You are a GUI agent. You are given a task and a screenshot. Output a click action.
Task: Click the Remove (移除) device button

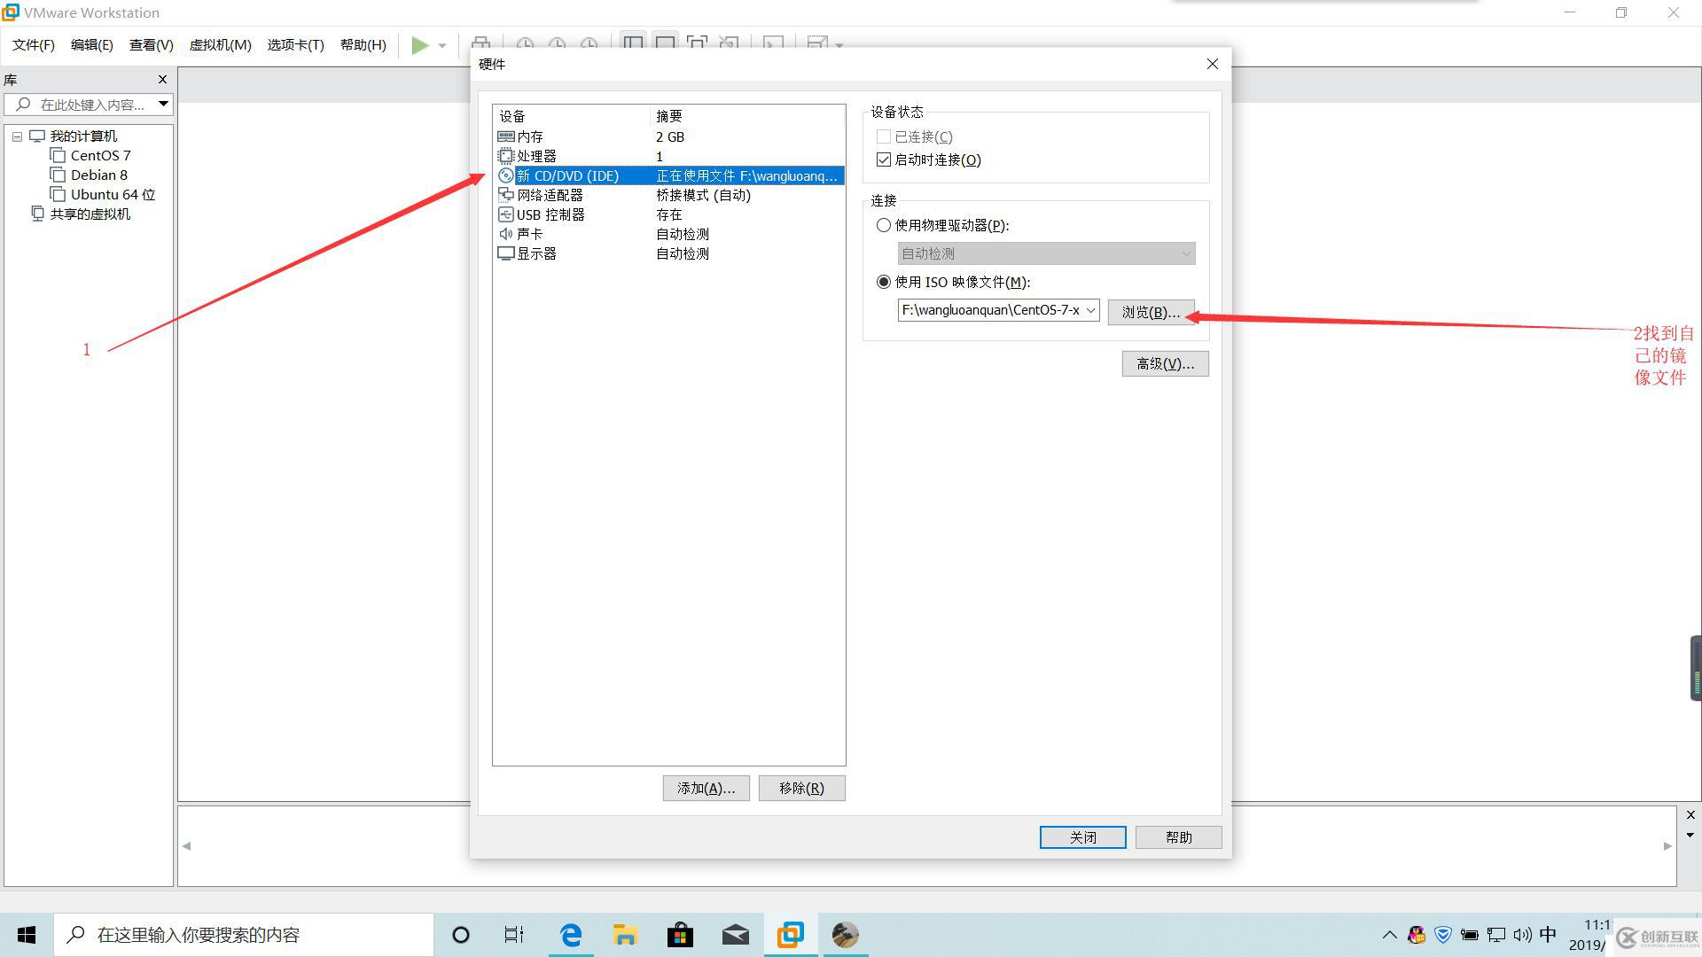[801, 788]
